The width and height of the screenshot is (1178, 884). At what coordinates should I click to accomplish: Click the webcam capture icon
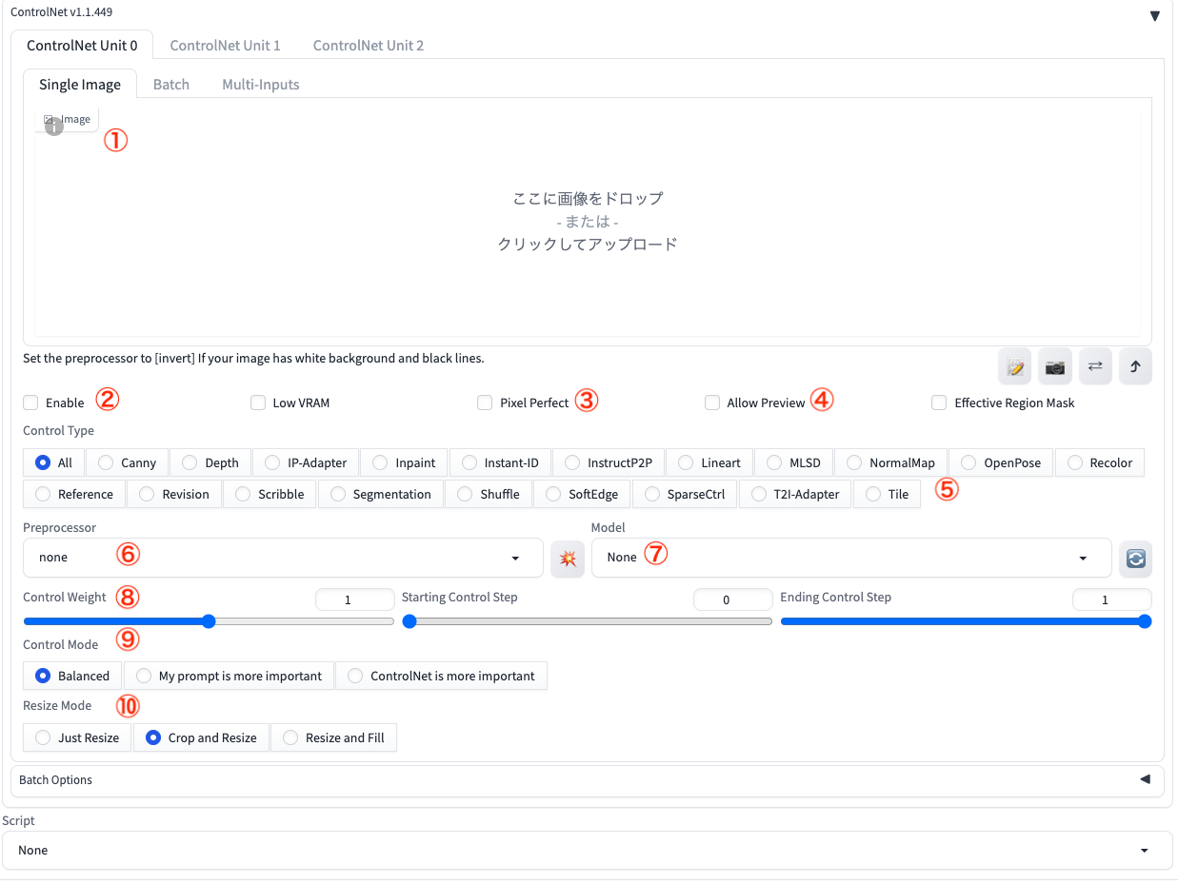(1054, 366)
